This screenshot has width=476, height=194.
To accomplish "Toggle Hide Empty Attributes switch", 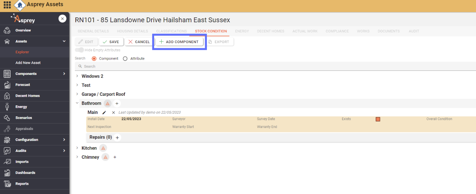I will [79, 50].
